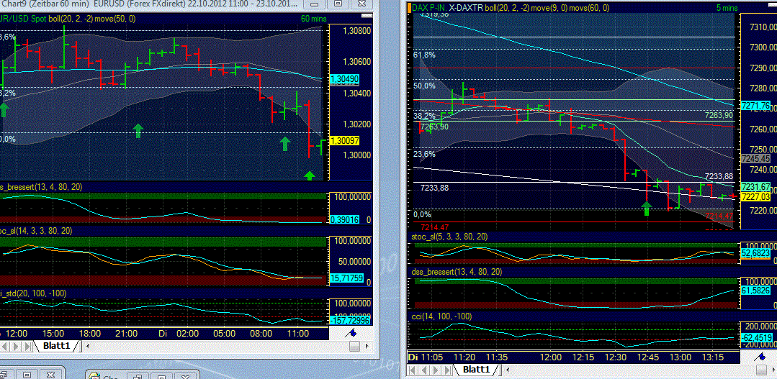
Task: Click orange marker beside DAX P-IN. title
Action: (409, 7)
